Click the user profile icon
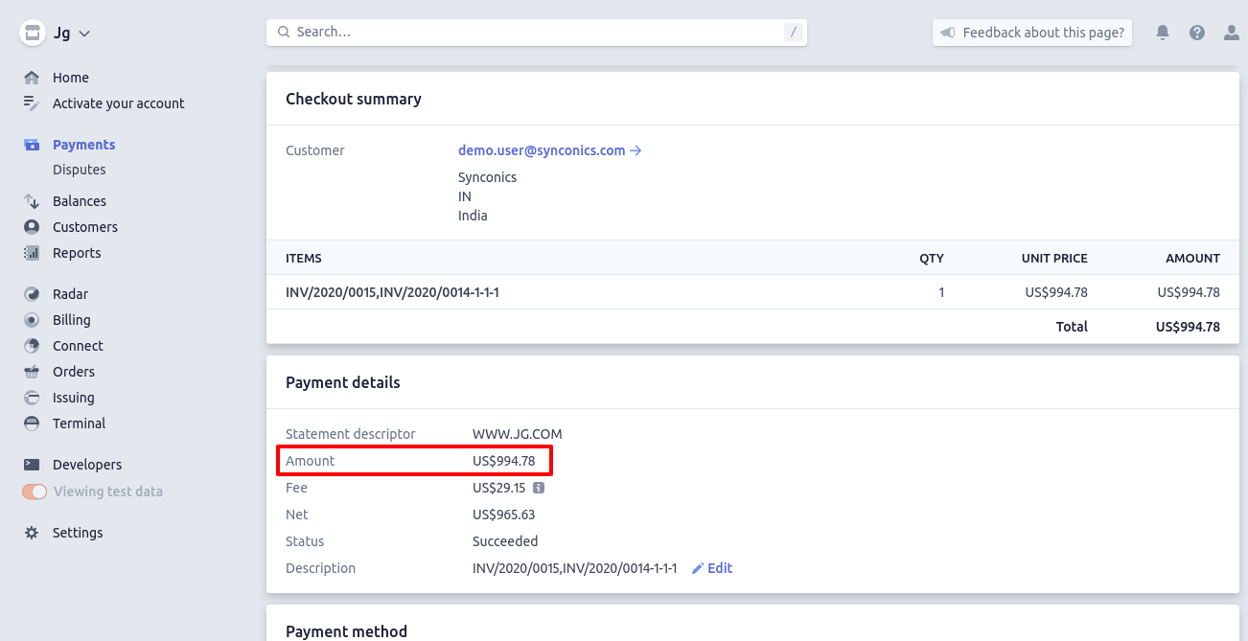Viewport: 1248px width, 641px height. tap(1232, 33)
